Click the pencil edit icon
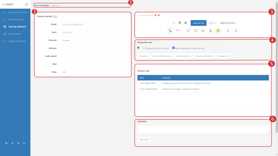Image resolution: width=278 pixels, height=156 pixels. click(x=174, y=23)
